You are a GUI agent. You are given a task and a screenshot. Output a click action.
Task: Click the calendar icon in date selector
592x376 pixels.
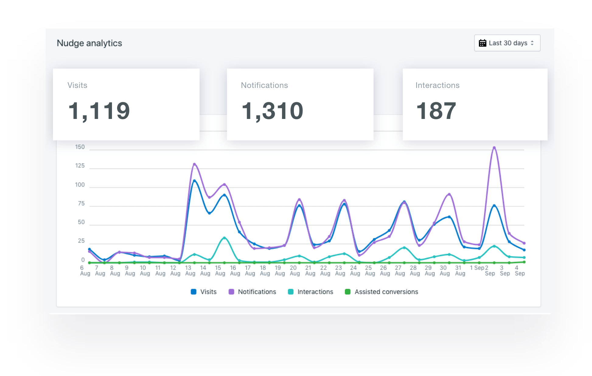point(482,43)
